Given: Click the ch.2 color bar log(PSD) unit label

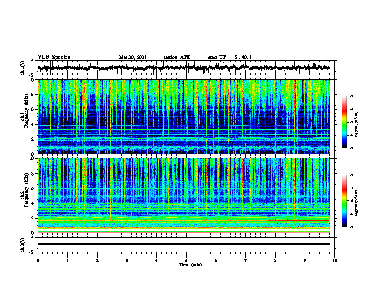Looking at the screenshot, I should (x=357, y=203).
